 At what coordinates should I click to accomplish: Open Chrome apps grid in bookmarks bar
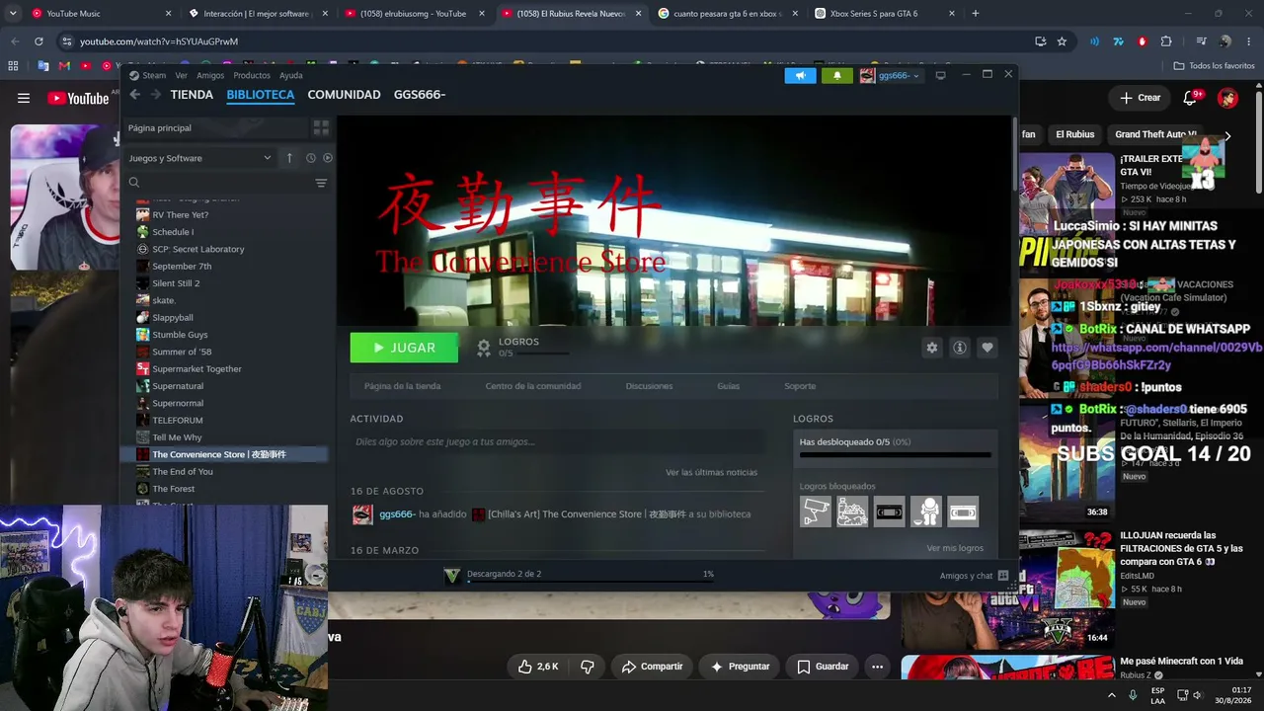[13, 66]
